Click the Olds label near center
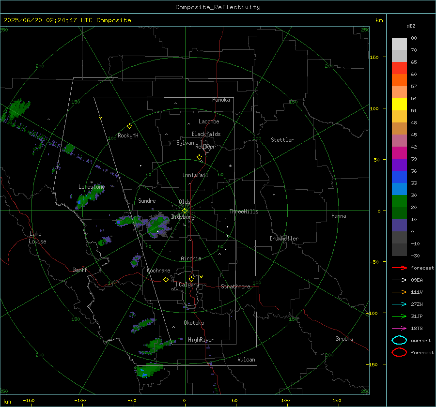The image size is (436, 407). 185,202
